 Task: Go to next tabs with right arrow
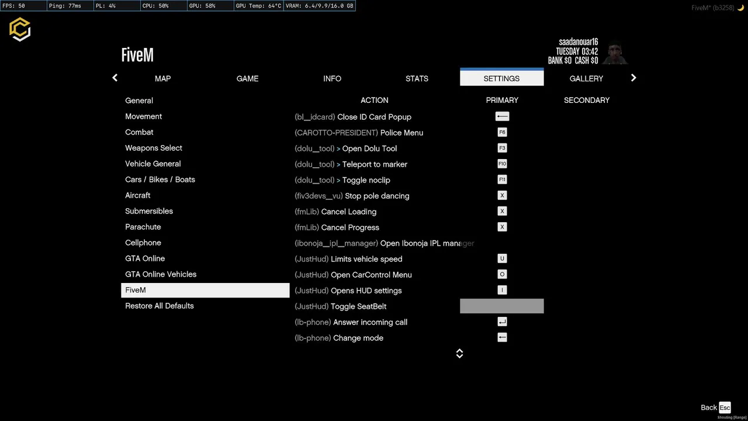pyautogui.click(x=633, y=78)
